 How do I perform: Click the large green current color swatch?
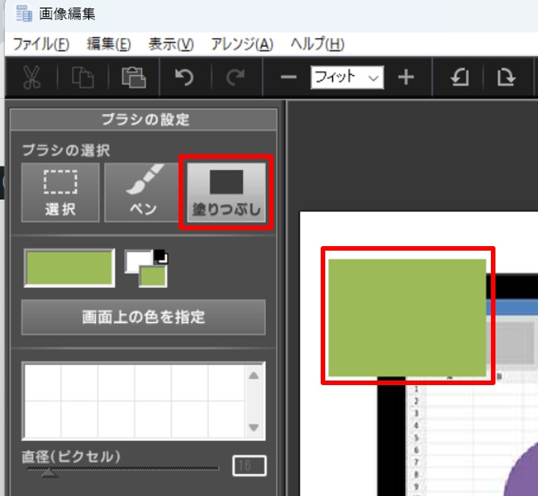click(69, 268)
